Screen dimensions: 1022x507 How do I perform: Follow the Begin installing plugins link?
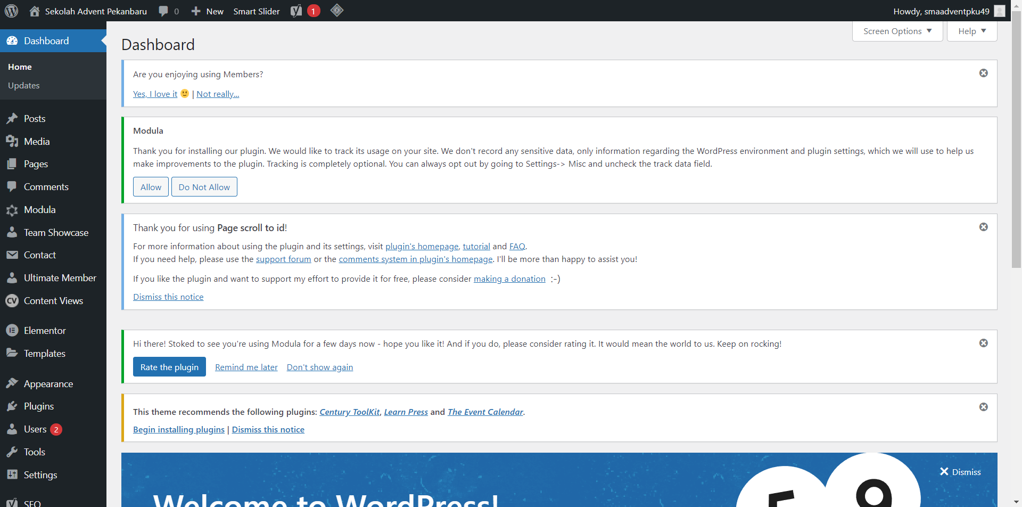click(179, 430)
